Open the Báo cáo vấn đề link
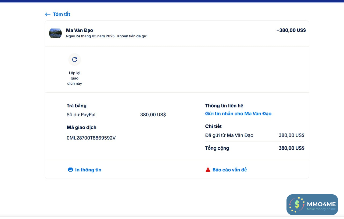 coord(230,170)
